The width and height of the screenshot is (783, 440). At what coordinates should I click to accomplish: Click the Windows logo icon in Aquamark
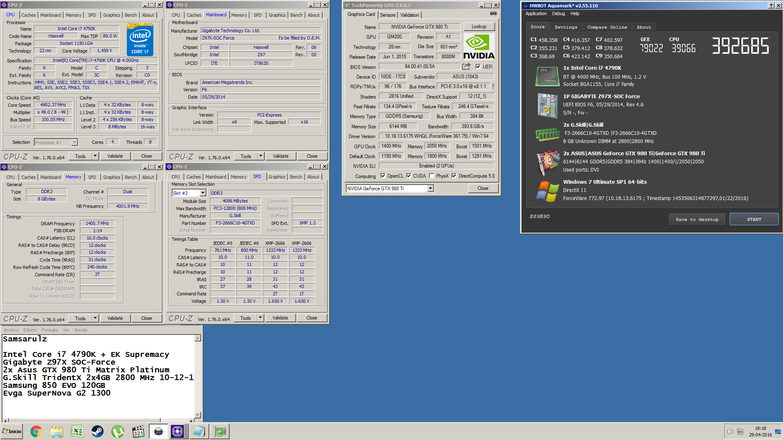click(547, 191)
